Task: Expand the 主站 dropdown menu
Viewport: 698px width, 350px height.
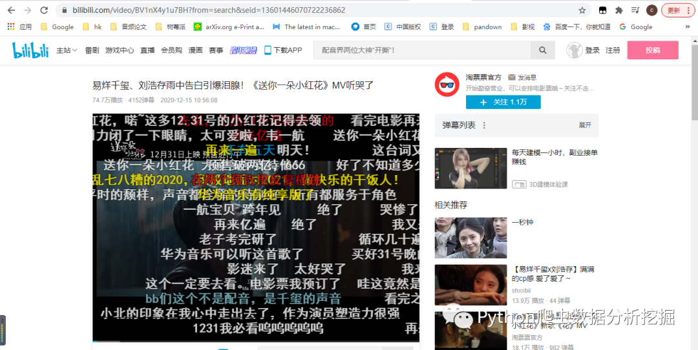Action: point(67,50)
